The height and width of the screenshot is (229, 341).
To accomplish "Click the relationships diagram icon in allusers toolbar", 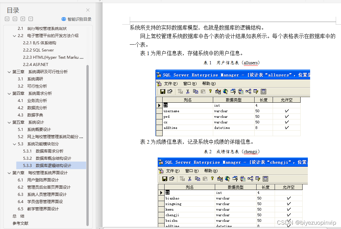I will 248,92.
